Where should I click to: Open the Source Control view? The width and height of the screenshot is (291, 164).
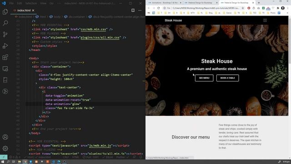[x=5, y=35]
